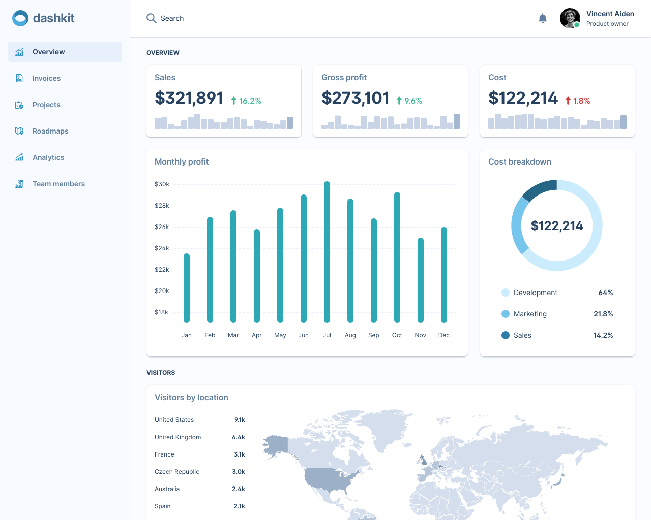The height and width of the screenshot is (520, 651).
Task: Click the dashkit brand name
Action: pyautogui.click(x=53, y=18)
